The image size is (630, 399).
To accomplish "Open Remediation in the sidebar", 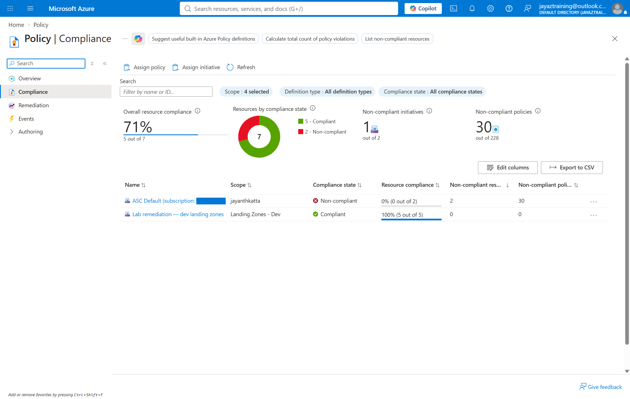I will [x=34, y=105].
